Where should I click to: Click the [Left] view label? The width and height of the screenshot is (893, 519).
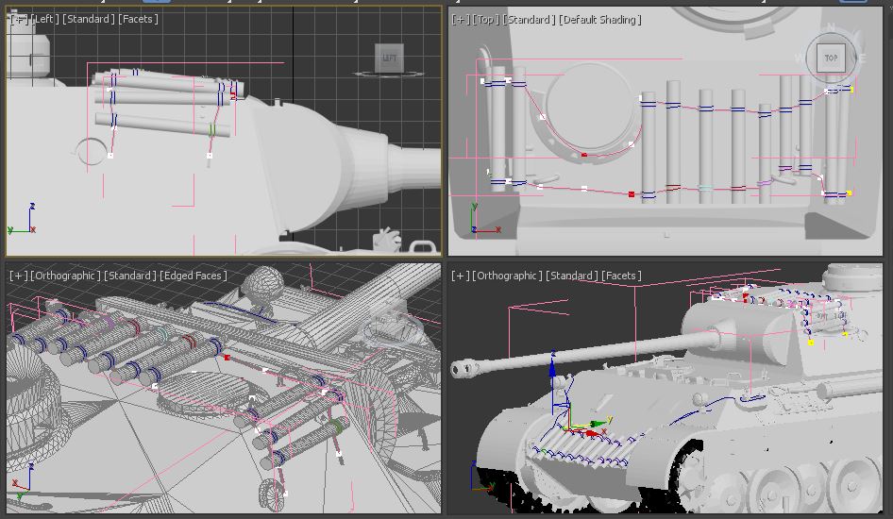[43, 19]
